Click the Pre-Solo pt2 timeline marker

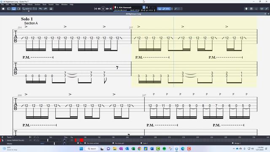pyautogui.click(x=118, y=143)
